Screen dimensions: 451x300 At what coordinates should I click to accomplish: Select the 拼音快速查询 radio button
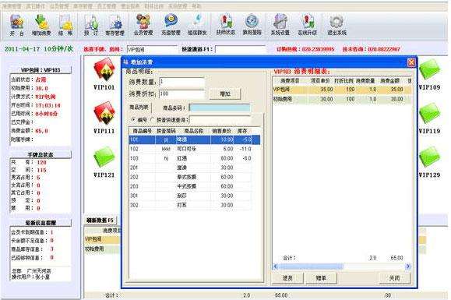click(153, 119)
